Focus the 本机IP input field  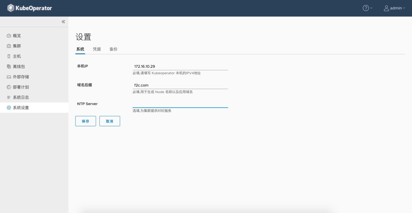click(180, 67)
